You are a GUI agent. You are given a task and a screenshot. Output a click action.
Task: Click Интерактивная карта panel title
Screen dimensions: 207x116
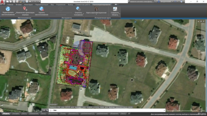pyautogui.click(x=103, y=18)
